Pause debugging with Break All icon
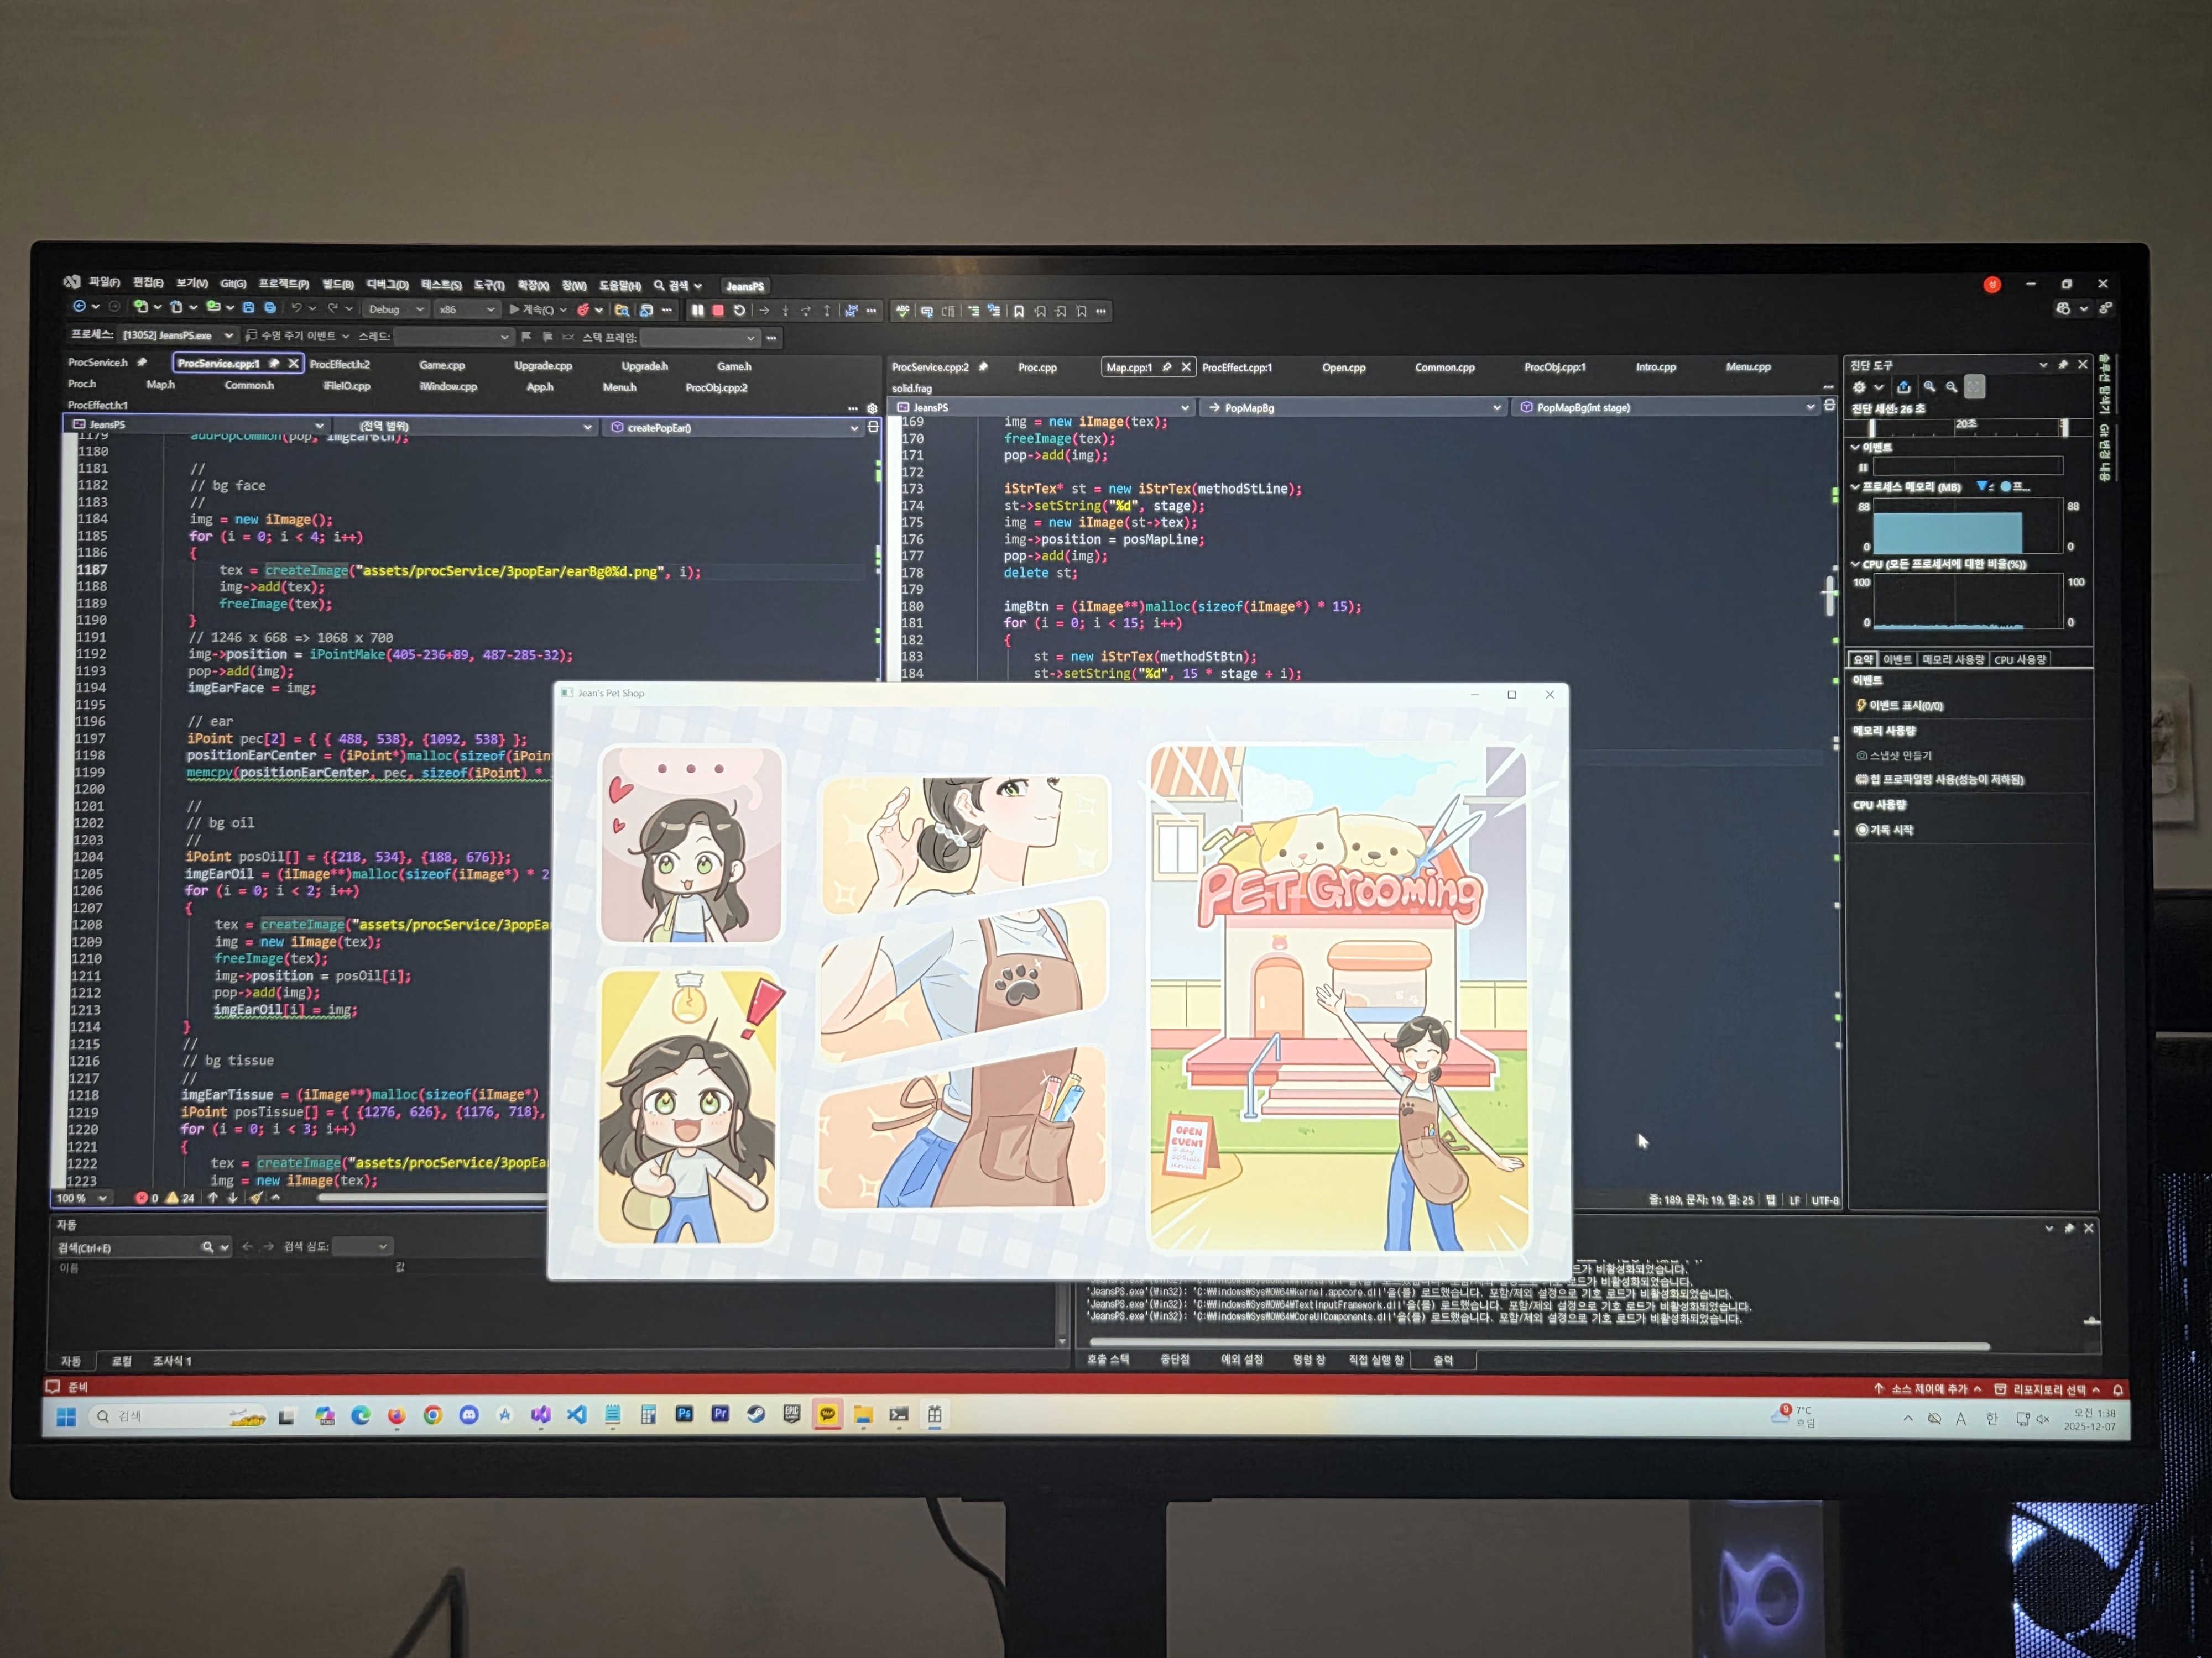This screenshot has width=2212, height=1658. pyautogui.click(x=697, y=311)
